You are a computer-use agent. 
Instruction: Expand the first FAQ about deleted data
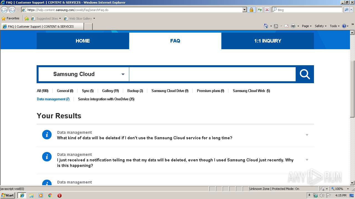tap(307, 135)
